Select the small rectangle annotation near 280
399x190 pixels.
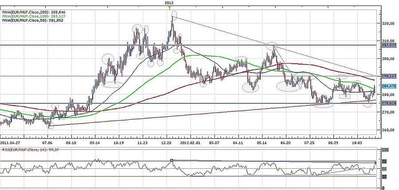coord(344,96)
